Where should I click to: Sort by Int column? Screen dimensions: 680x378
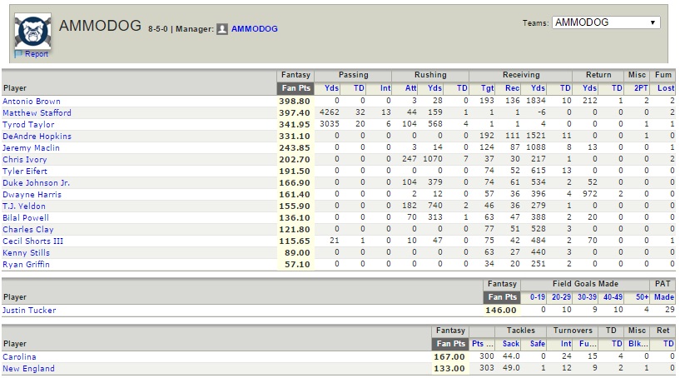point(385,88)
